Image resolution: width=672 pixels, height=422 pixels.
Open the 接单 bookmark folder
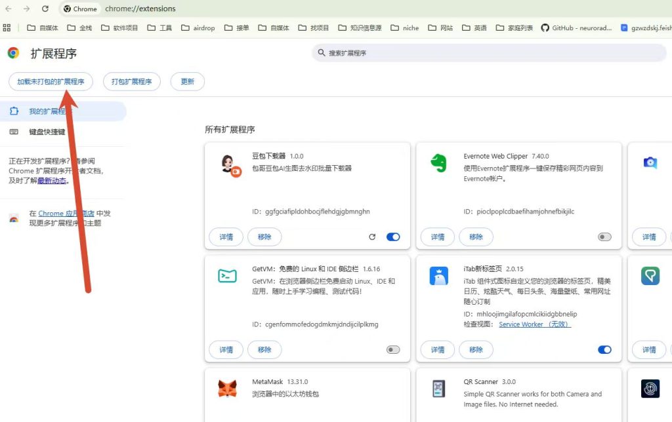(x=236, y=28)
